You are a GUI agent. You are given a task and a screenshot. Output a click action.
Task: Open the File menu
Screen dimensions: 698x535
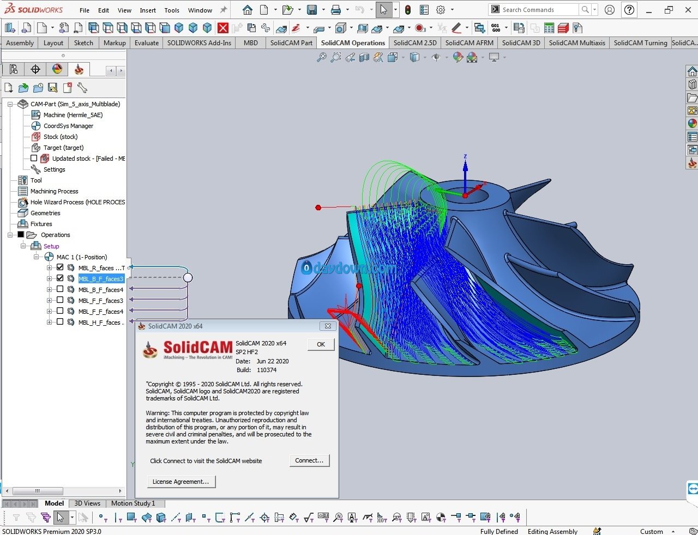point(85,10)
